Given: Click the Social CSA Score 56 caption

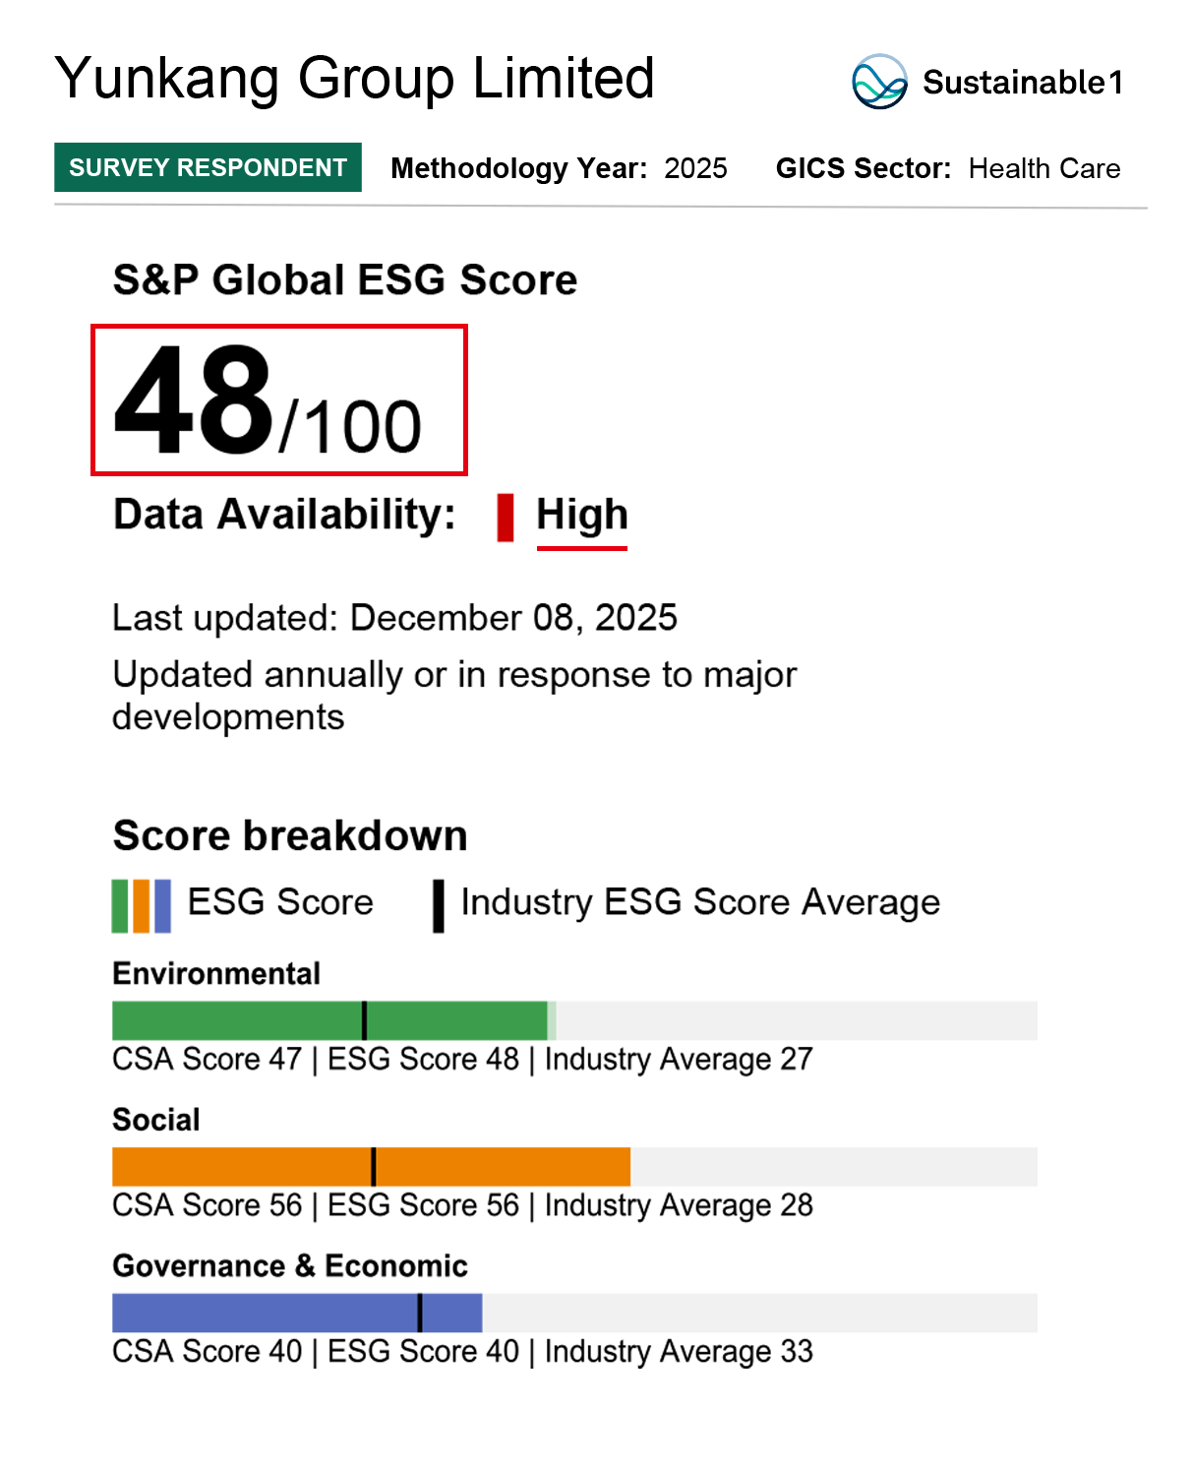Looking at the screenshot, I should (207, 1205).
